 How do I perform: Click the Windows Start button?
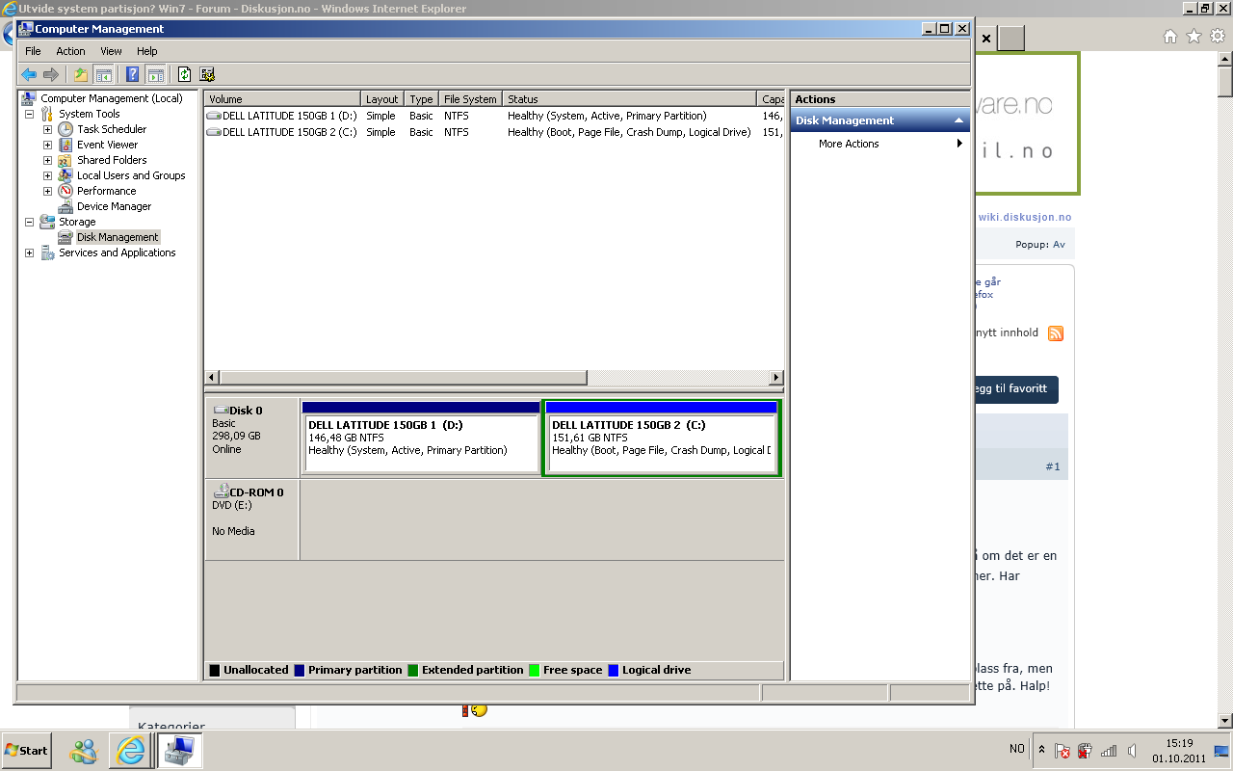pyautogui.click(x=26, y=750)
